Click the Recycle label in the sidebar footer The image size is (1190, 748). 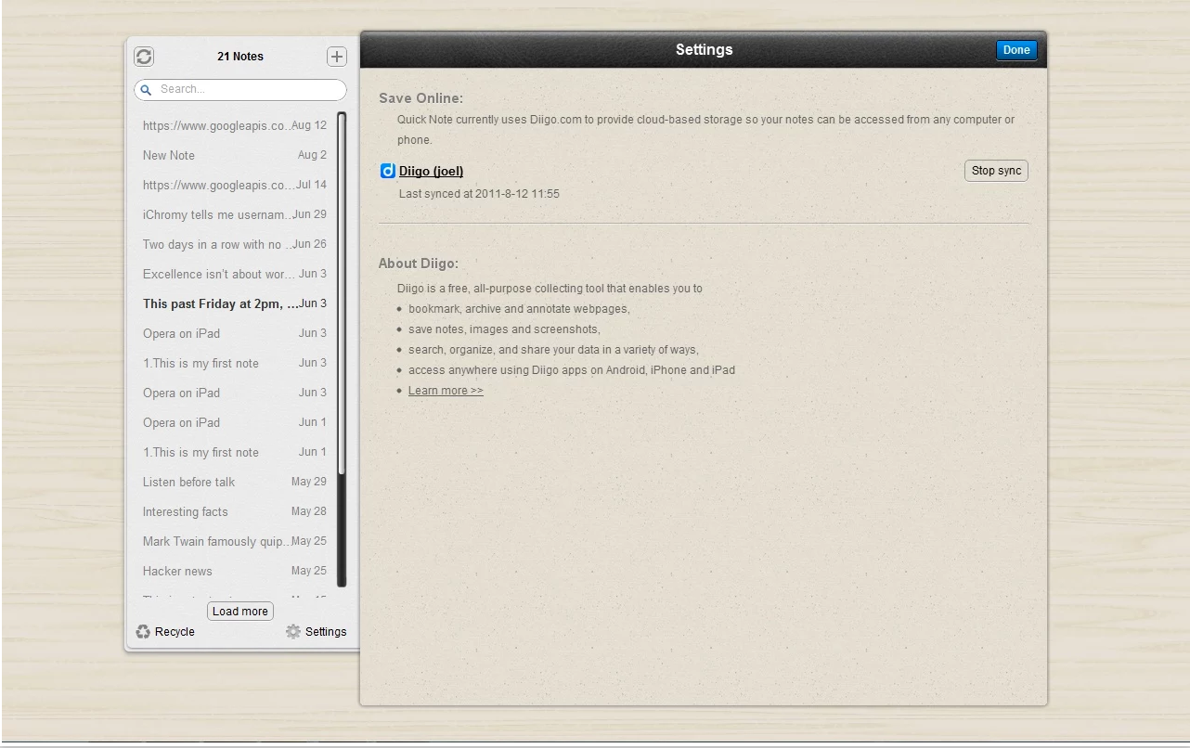coord(175,632)
